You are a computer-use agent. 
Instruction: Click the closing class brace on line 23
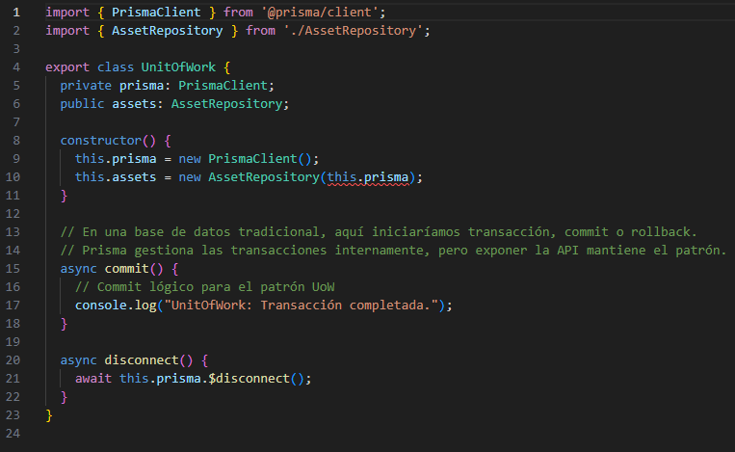click(x=49, y=414)
